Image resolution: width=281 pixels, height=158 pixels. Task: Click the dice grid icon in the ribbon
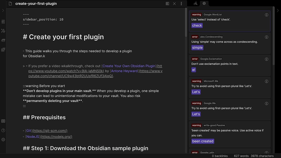point(3,50)
